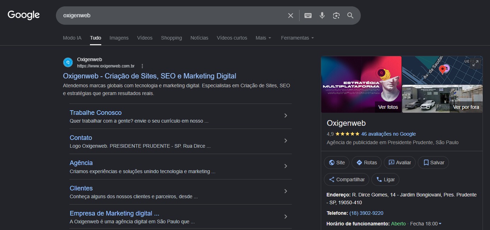
Task: Open the Google logo homepage
Action: tap(24, 15)
